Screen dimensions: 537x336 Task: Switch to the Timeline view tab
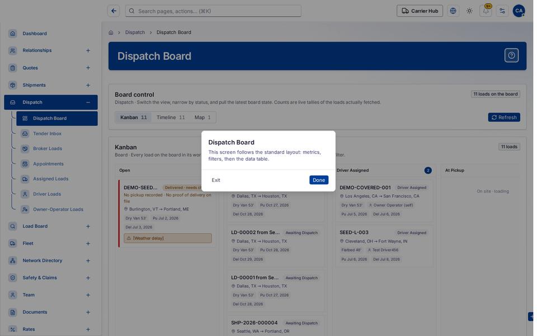click(171, 118)
